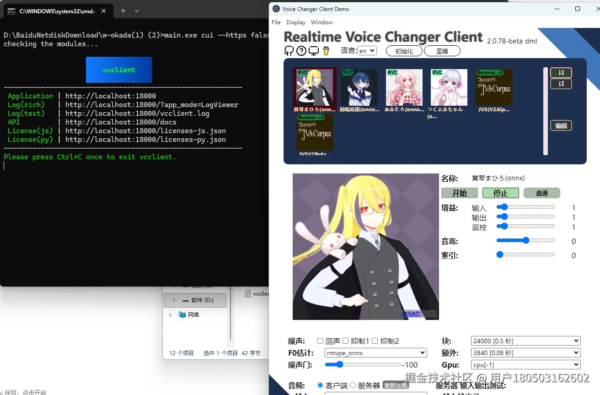The height and width of the screenshot is (395, 600).
Task: Click the large 黄琴まひろ character portrait
Action: (x=366, y=246)
